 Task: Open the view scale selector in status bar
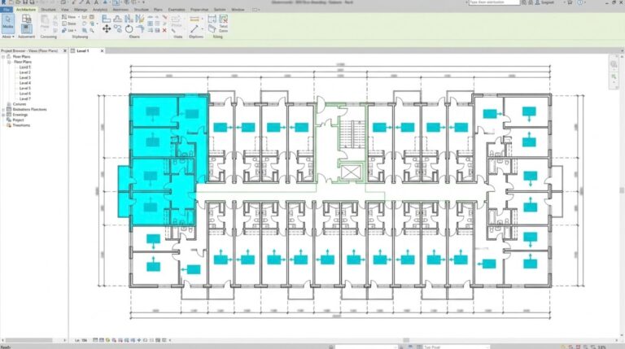[81, 340]
